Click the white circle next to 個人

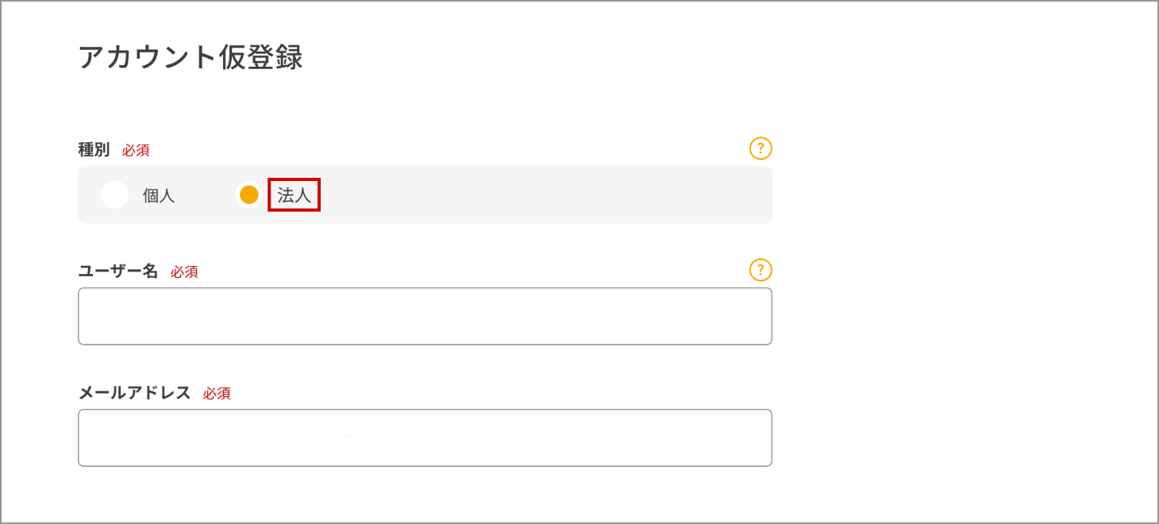[x=115, y=195]
